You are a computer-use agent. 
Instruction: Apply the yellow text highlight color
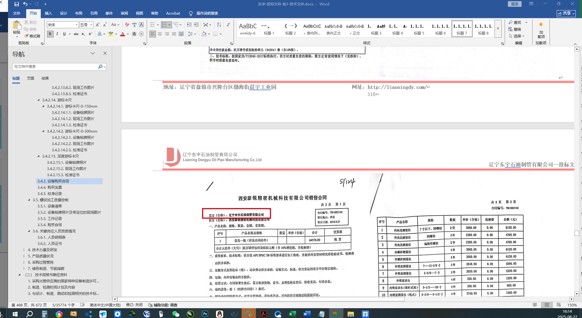pos(111,34)
